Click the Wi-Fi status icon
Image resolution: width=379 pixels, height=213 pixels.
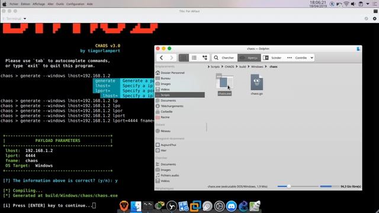tap(346, 4)
